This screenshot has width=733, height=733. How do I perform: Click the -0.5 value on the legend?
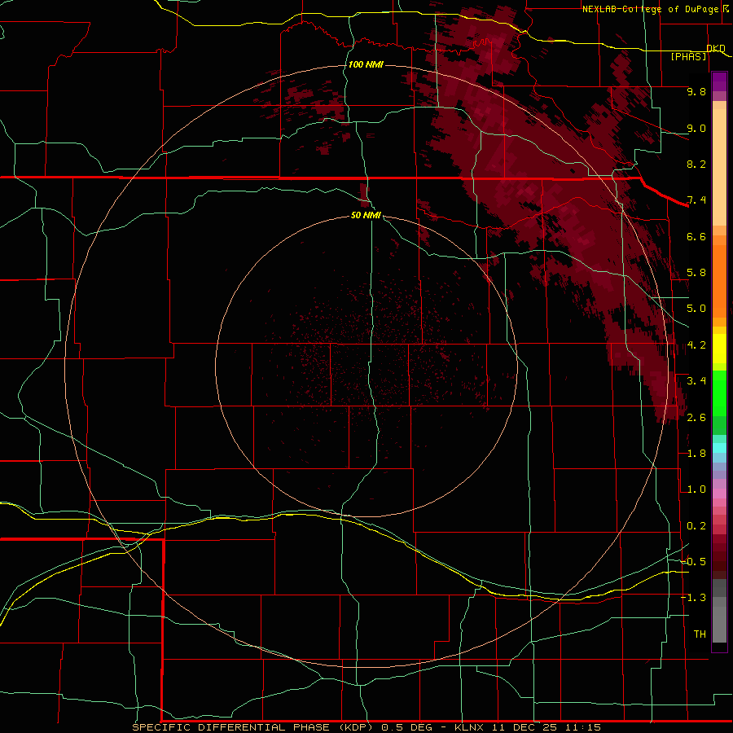(x=694, y=562)
